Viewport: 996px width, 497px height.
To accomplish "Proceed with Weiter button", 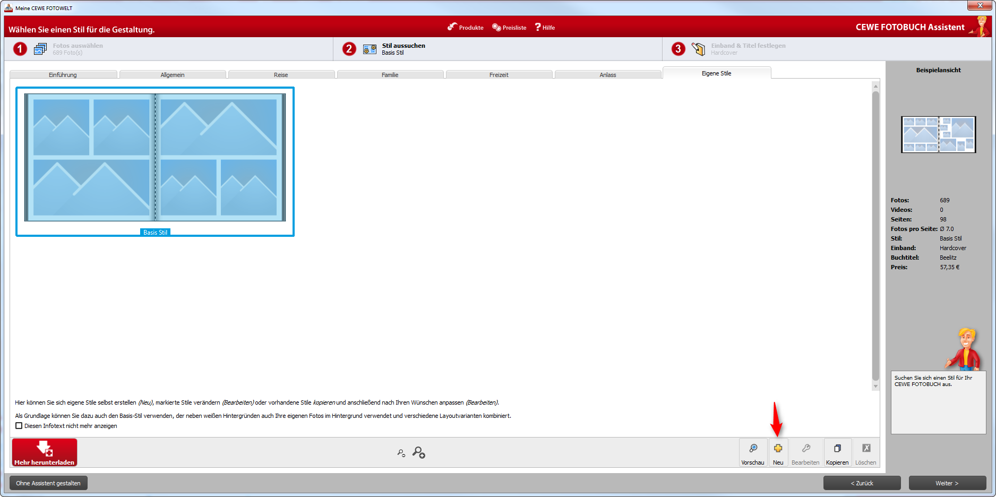I will pos(947,483).
